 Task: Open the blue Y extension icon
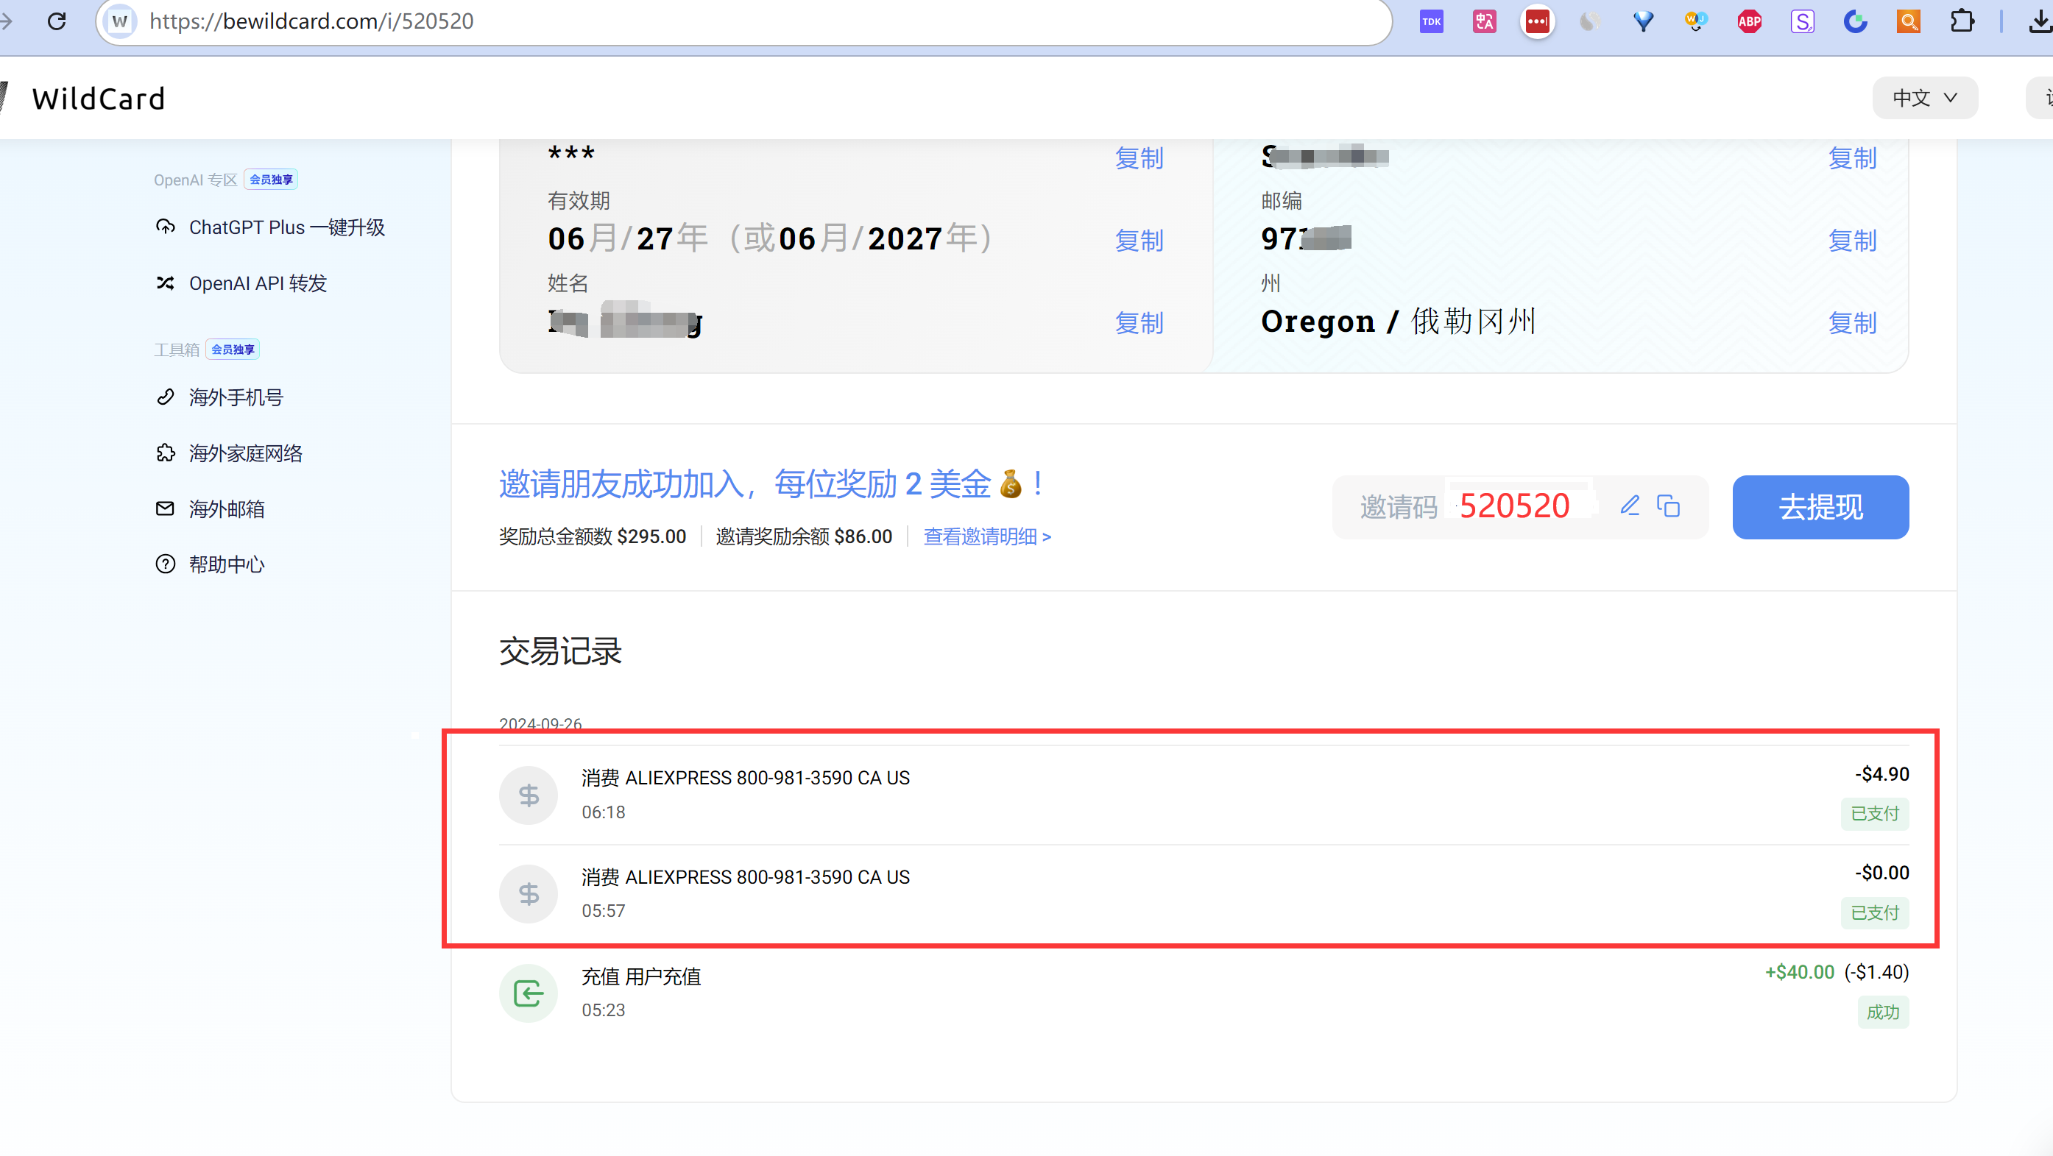click(x=1642, y=21)
